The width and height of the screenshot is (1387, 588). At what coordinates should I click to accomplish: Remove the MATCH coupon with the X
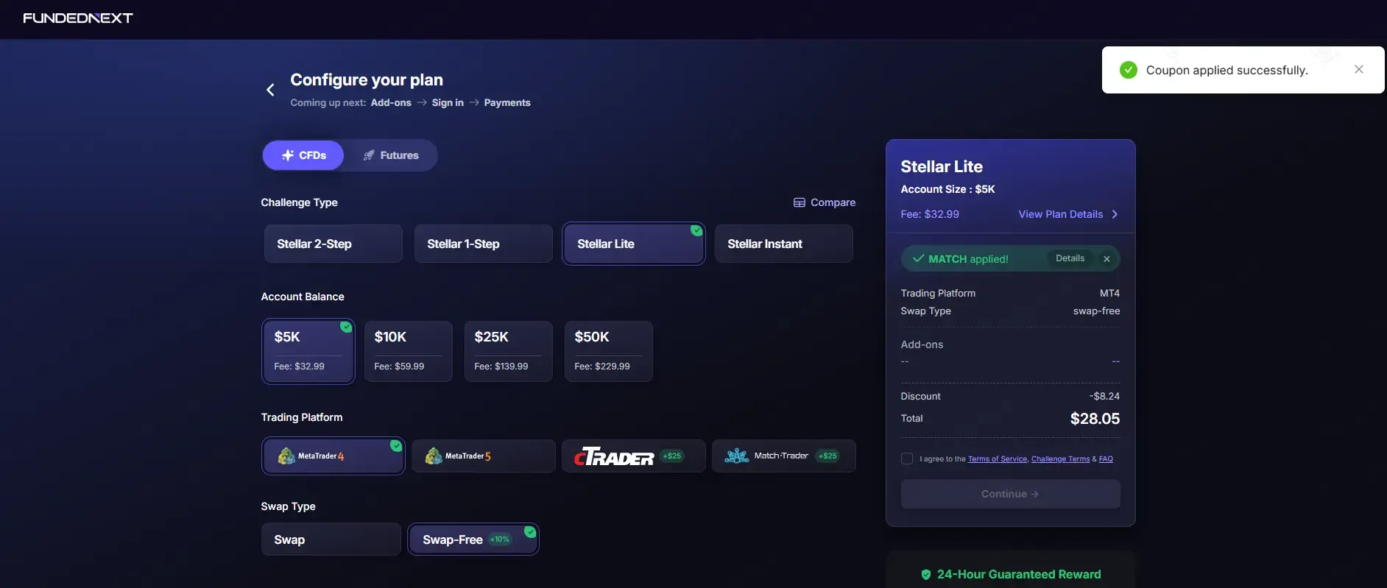[x=1107, y=259]
